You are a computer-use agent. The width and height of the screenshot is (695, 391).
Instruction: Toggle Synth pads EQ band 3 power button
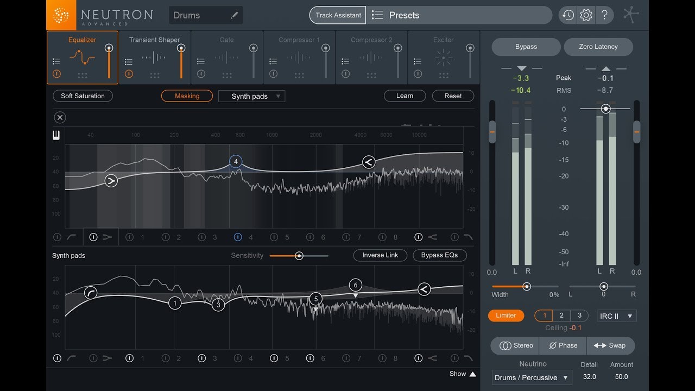[201, 358]
